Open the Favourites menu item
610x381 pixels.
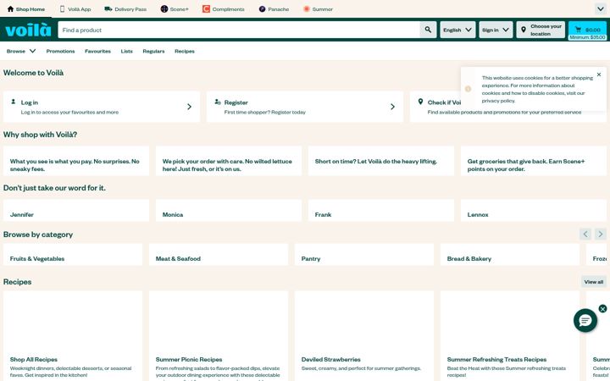(97, 51)
